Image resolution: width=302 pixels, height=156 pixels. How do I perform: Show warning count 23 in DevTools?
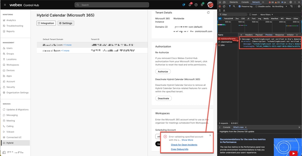pos(277,2)
